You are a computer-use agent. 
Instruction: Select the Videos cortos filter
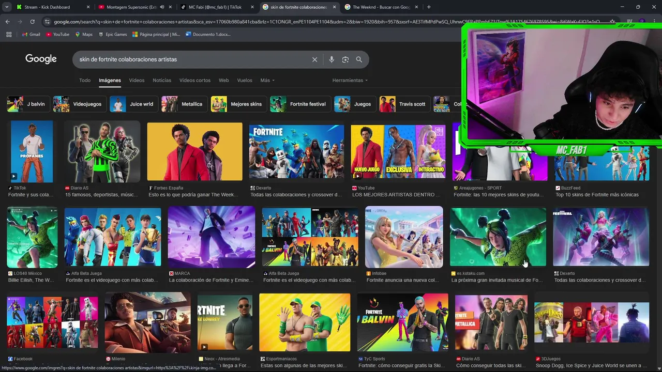(x=195, y=80)
